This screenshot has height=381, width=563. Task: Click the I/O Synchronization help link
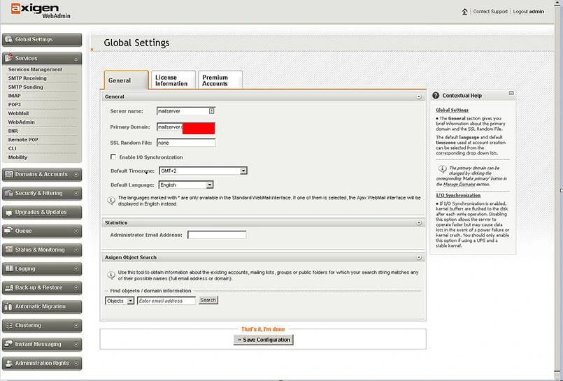coord(458,195)
